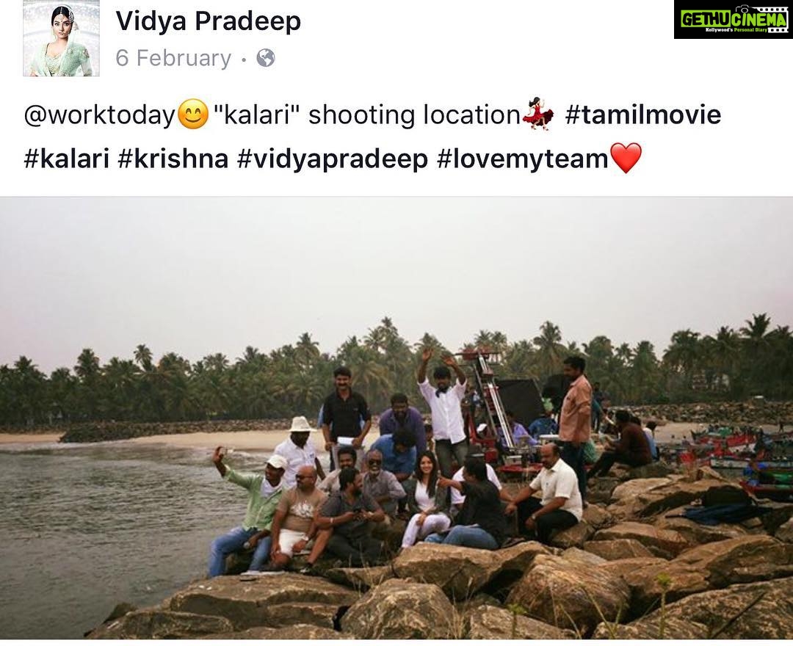Screen dimensions: 793x646
Task: Open the beach shooting location photo
Action: coord(396,418)
